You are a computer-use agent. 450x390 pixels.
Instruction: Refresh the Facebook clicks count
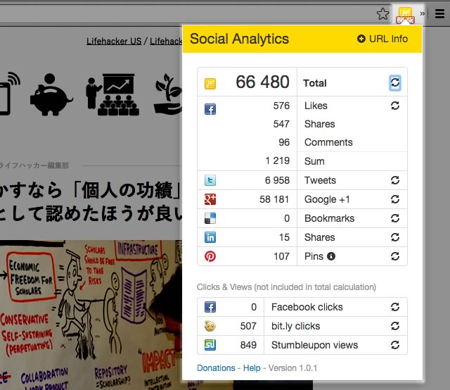click(x=395, y=307)
